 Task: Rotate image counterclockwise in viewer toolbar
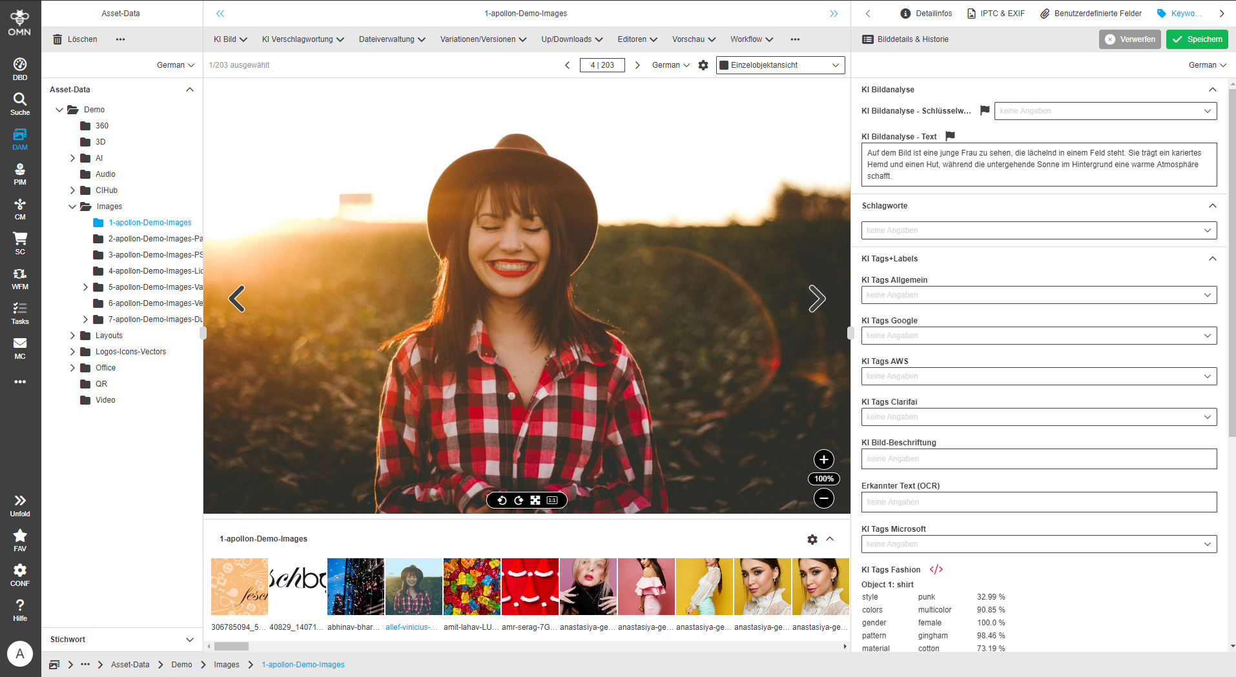point(502,500)
